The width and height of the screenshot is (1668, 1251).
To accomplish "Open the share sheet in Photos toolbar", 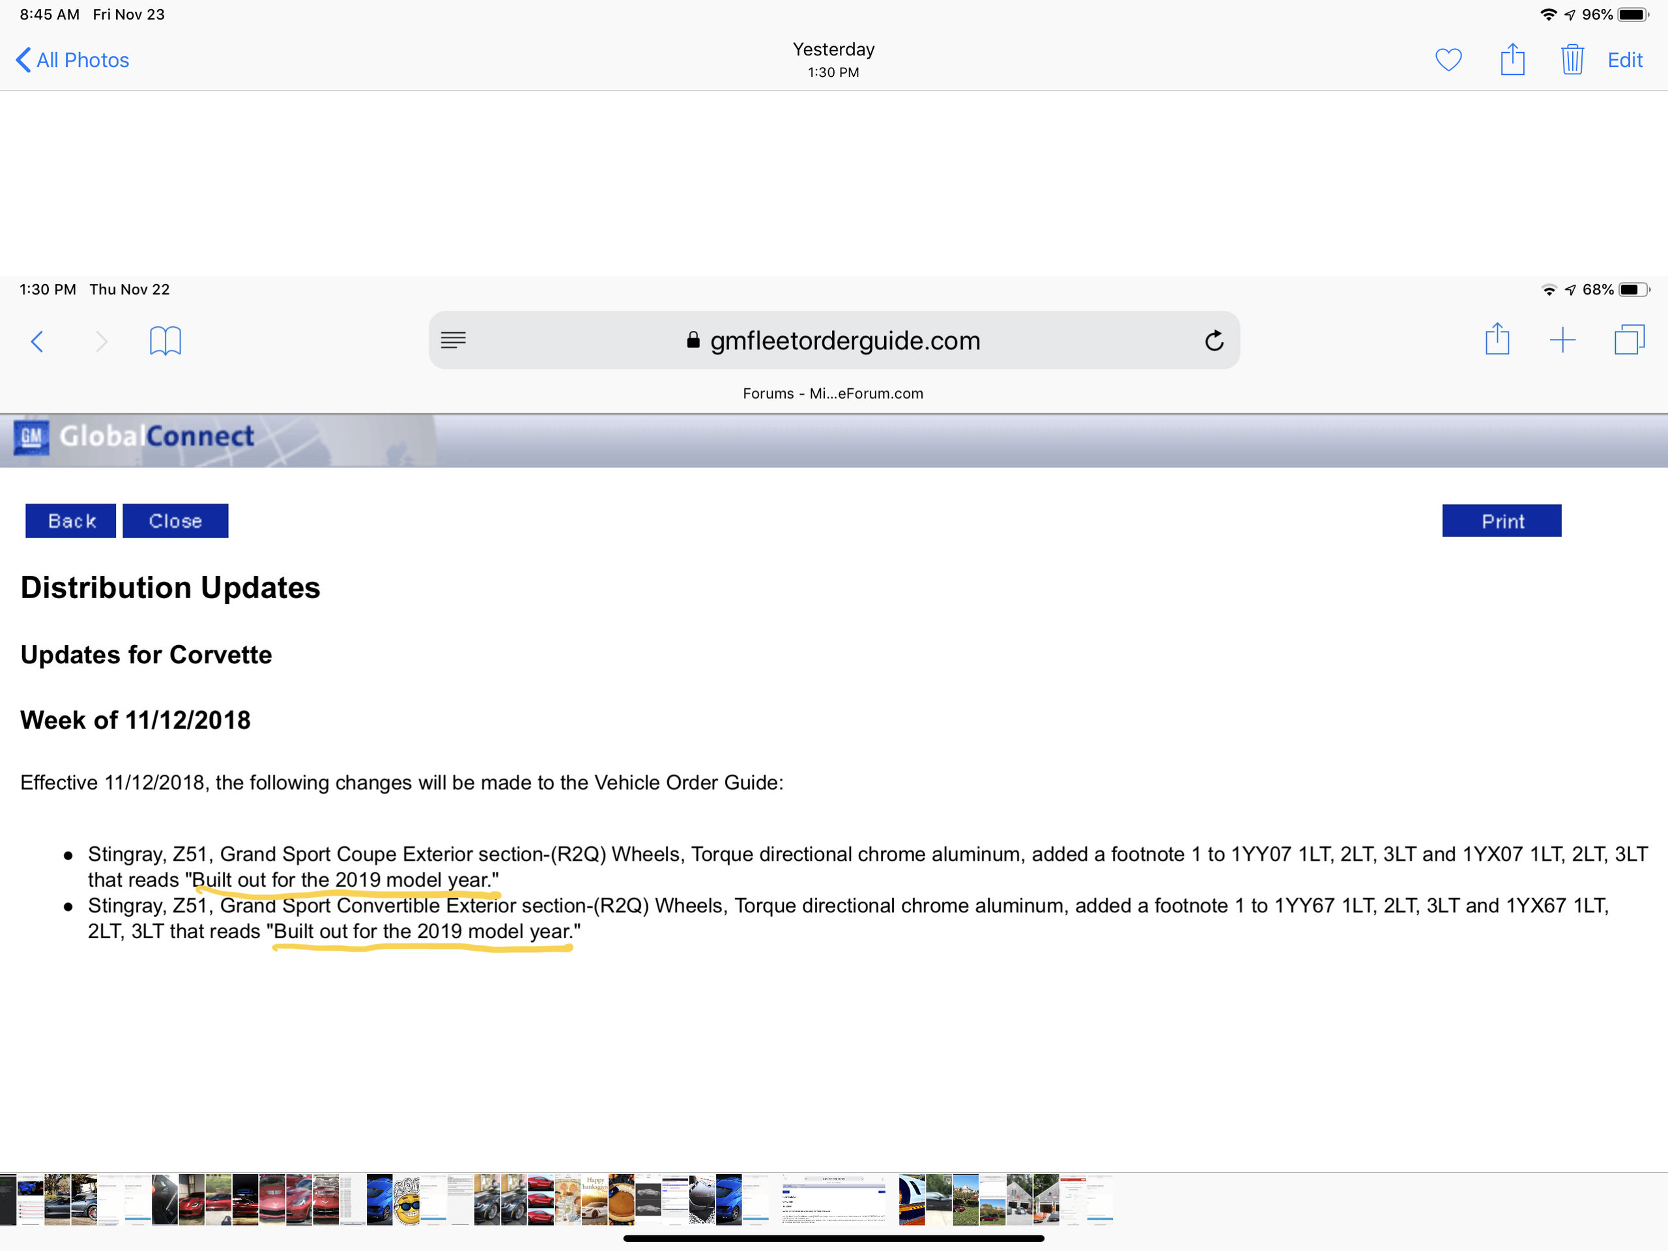I will pyautogui.click(x=1512, y=59).
